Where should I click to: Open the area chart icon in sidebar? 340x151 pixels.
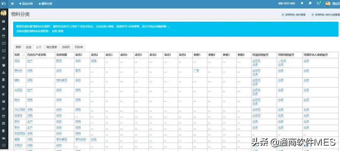(x=3, y=138)
